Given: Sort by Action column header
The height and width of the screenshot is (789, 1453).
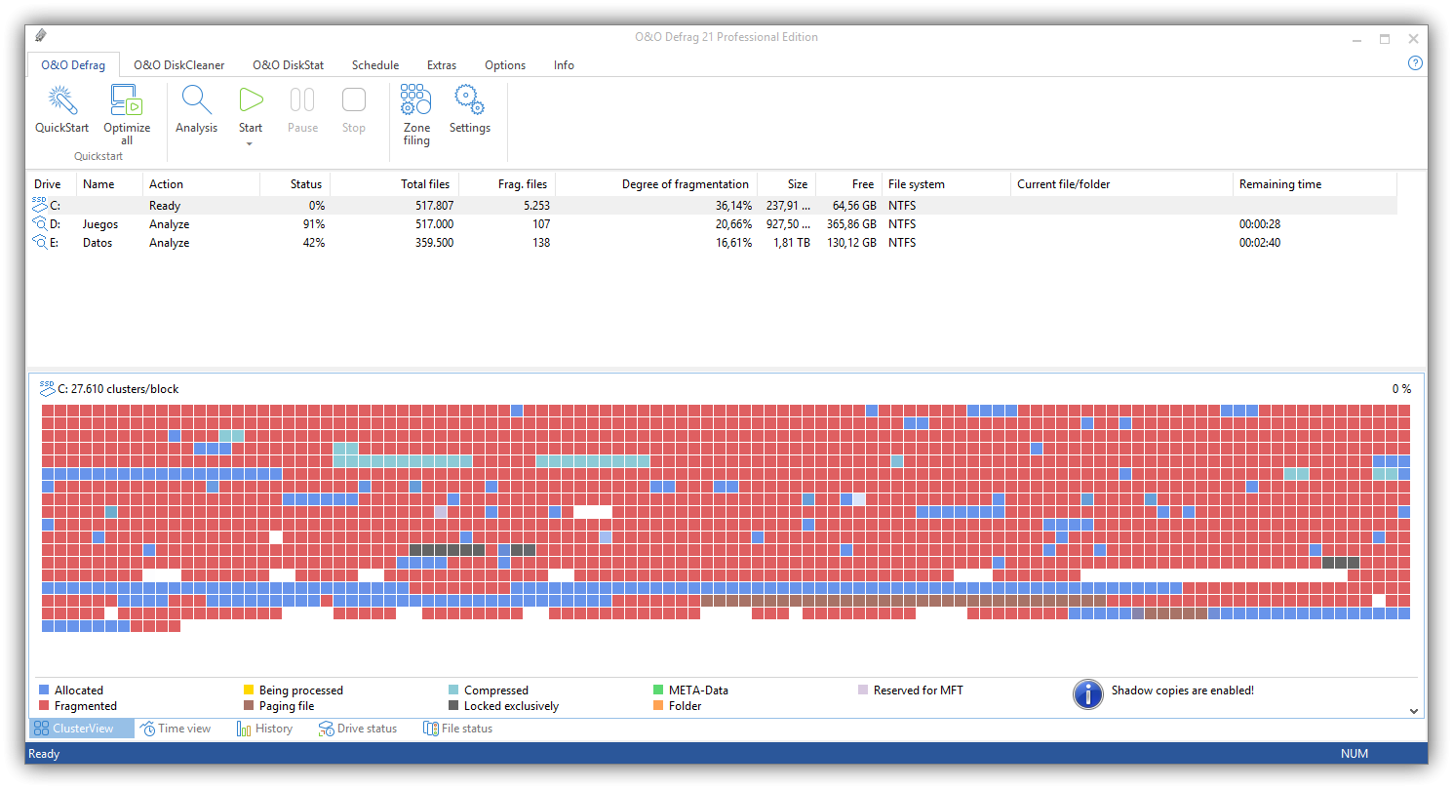Looking at the screenshot, I should [201, 184].
